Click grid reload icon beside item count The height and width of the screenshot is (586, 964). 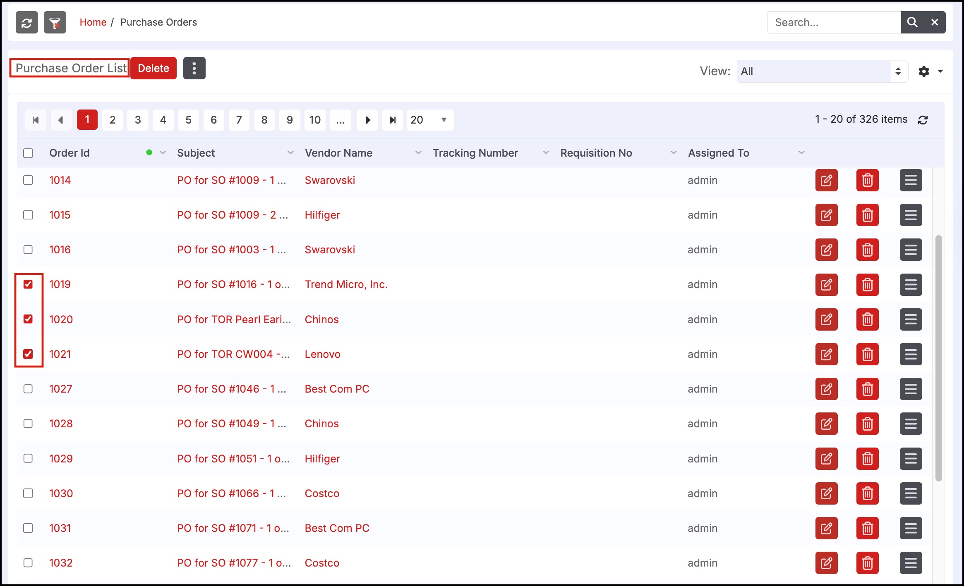point(923,120)
